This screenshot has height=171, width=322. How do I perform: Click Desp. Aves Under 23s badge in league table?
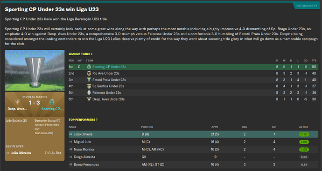coord(89,99)
